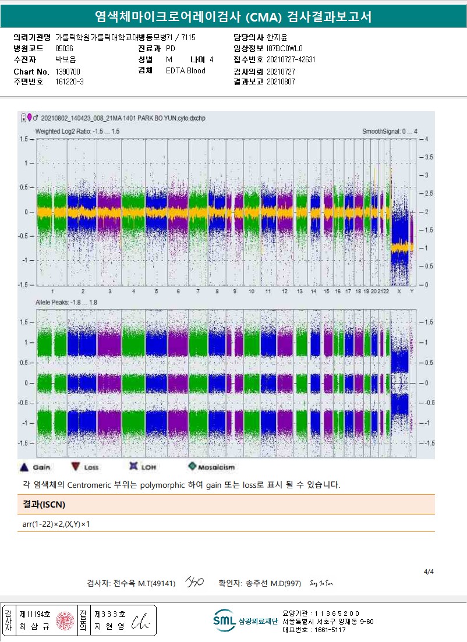Click the examiner text '검사자: 전수옥 M.T(49141)'
Screen dimensions: 467x642
[131, 583]
